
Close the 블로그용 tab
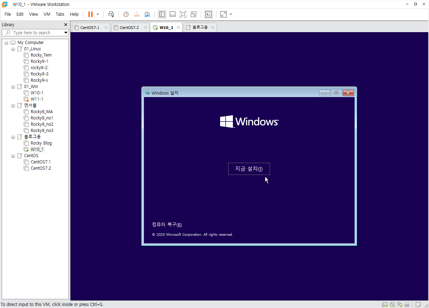tap(213, 27)
